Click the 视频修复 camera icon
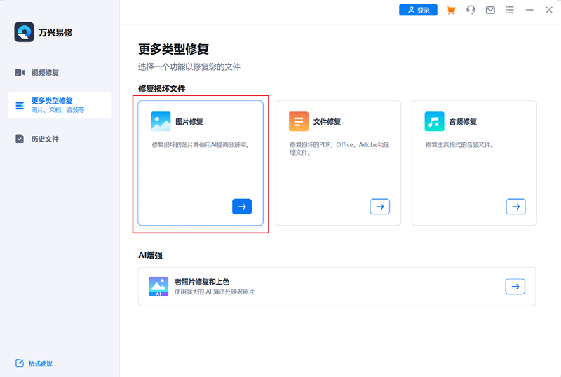Screen dimensions: 561x377 [x=20, y=73]
